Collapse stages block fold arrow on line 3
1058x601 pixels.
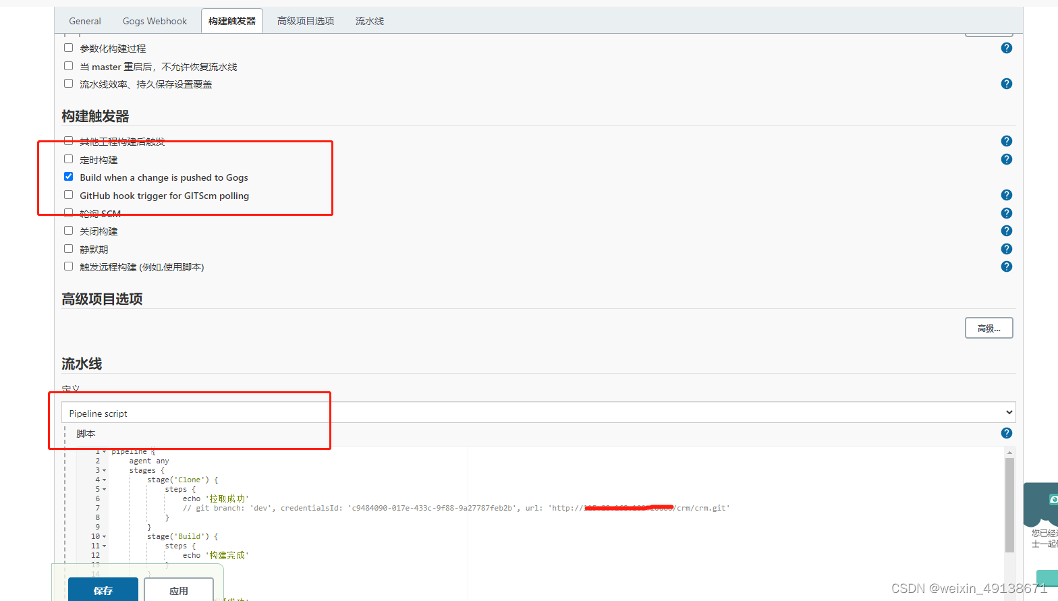[104, 471]
